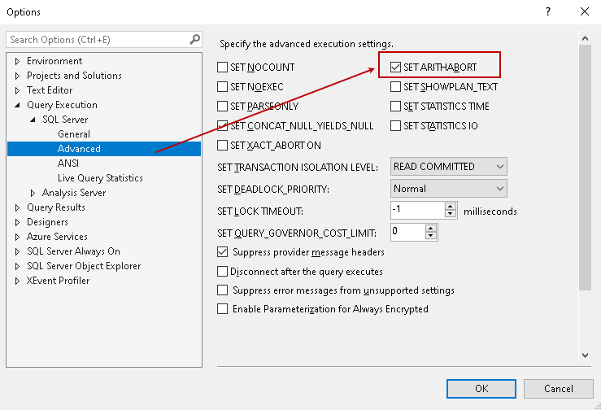Viewport: 601px width, 410px height.
Task: Increase the lock timeout spinner value
Action: tap(451, 207)
